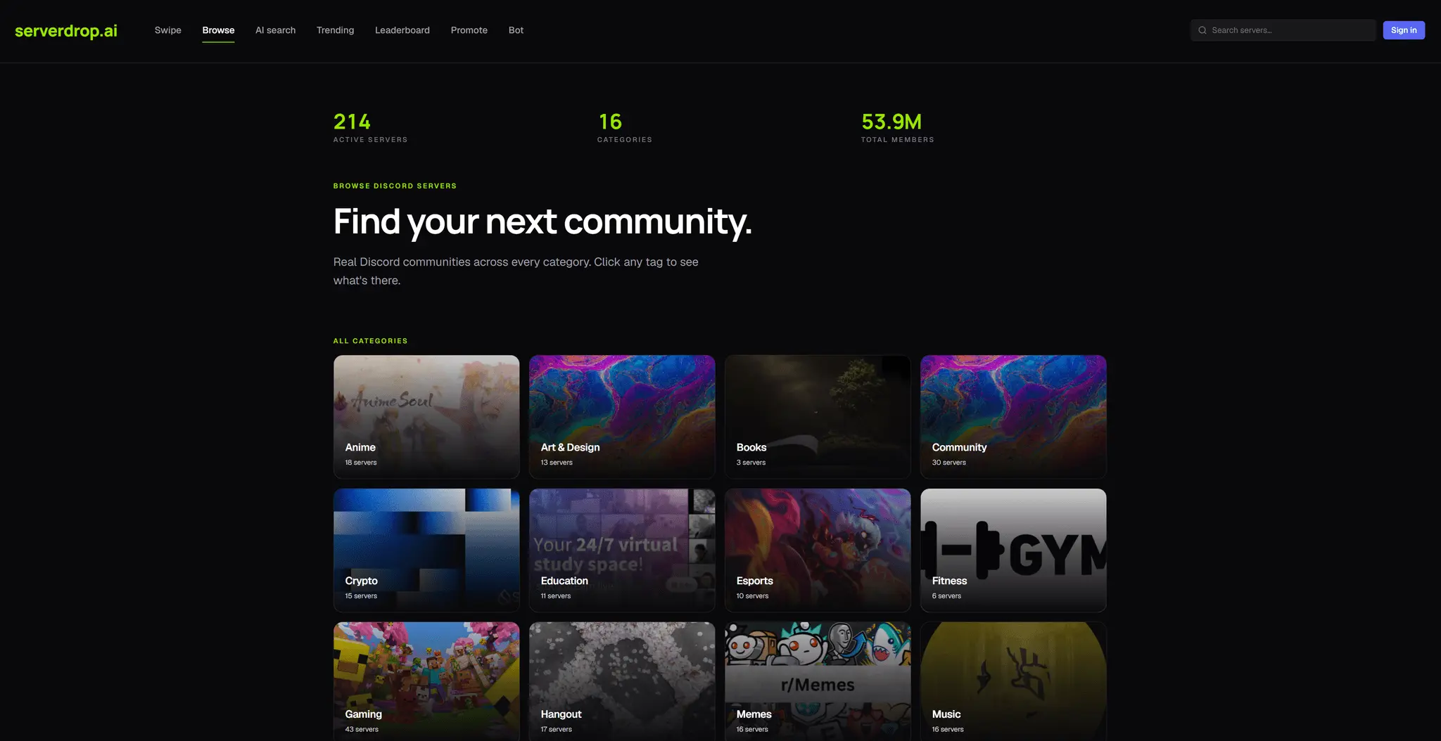Click the 214 active servers stat
Screen dimensions: 1441x741
(x=370, y=128)
